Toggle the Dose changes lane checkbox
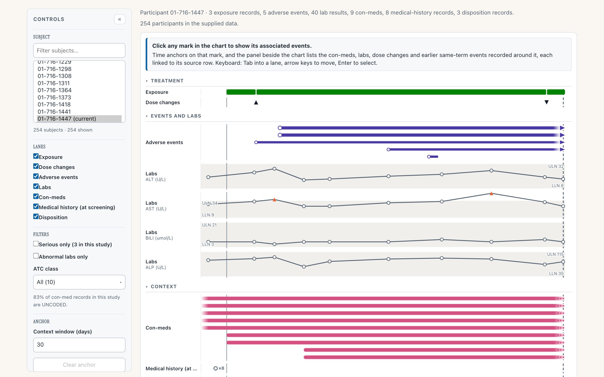Screen dimensions: 604x377 click(36, 166)
